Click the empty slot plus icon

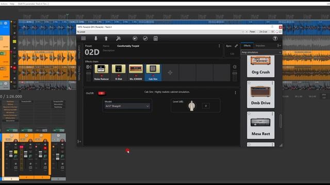coord(170,72)
